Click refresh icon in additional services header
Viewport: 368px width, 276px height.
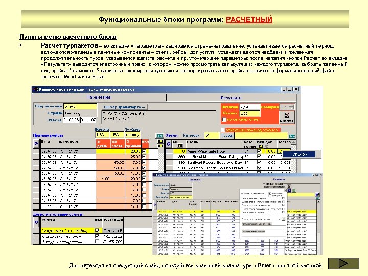tap(36, 222)
